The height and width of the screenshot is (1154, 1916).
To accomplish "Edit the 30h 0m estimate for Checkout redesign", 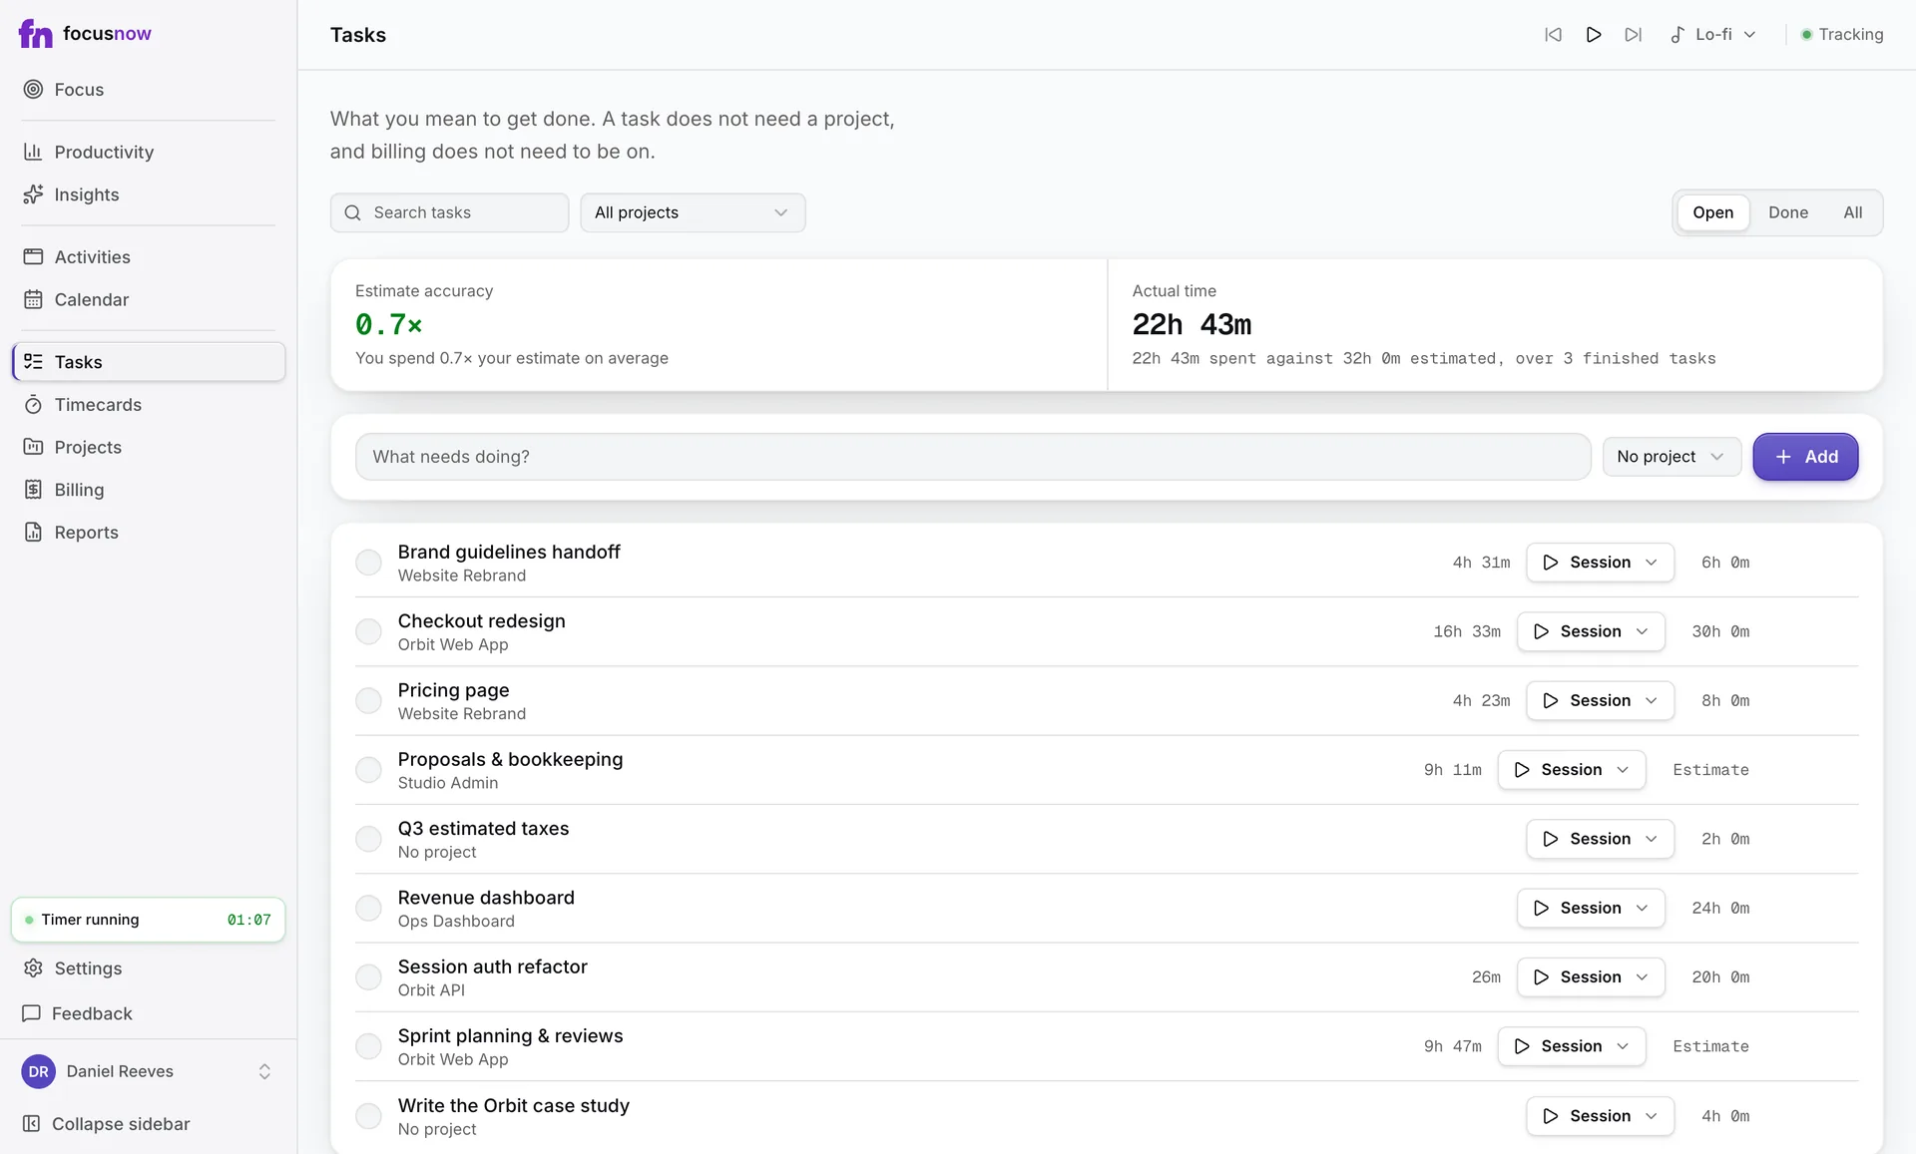I will point(1720,631).
